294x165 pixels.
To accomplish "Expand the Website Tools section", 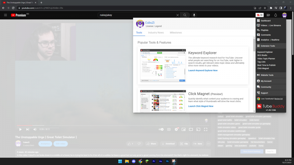I will click(267, 75).
